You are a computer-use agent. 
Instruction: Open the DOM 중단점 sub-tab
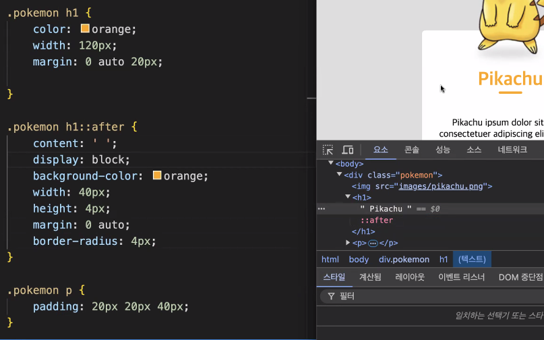point(520,277)
